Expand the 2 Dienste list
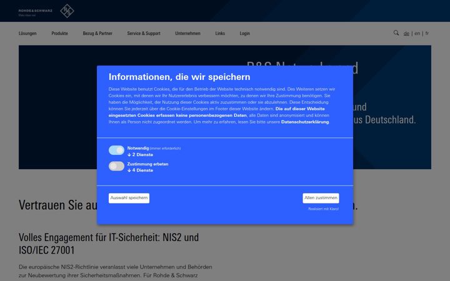450x281 pixels. click(141, 155)
